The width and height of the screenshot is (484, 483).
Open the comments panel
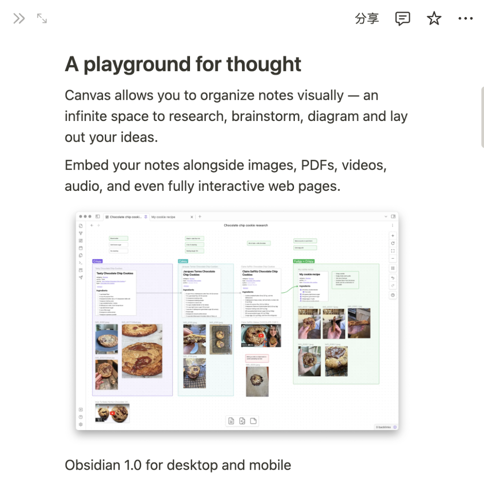coord(402,18)
